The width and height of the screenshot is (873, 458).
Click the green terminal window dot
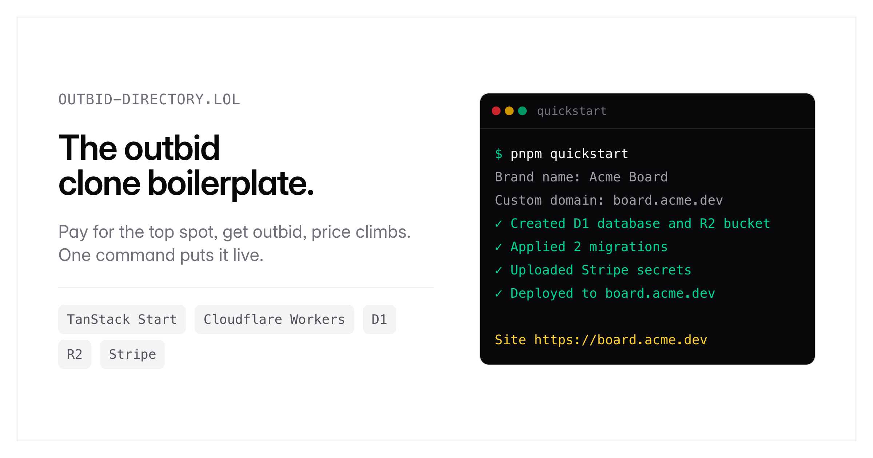(x=522, y=111)
